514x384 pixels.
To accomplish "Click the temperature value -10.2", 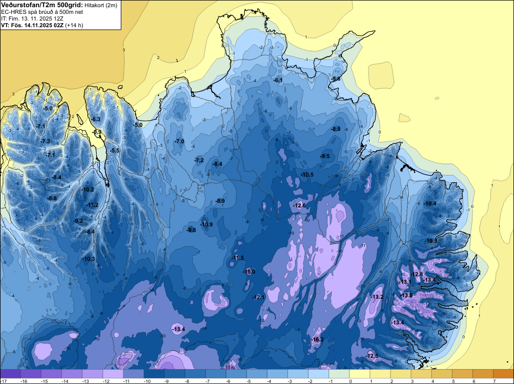I will [87, 189].
